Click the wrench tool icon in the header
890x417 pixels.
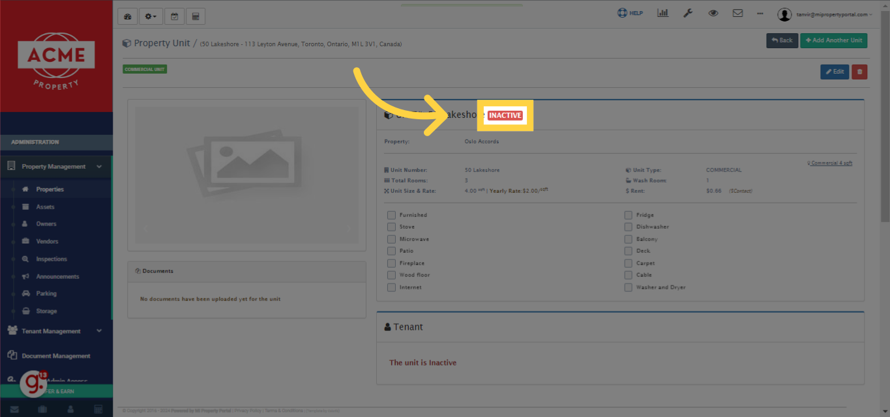click(688, 12)
